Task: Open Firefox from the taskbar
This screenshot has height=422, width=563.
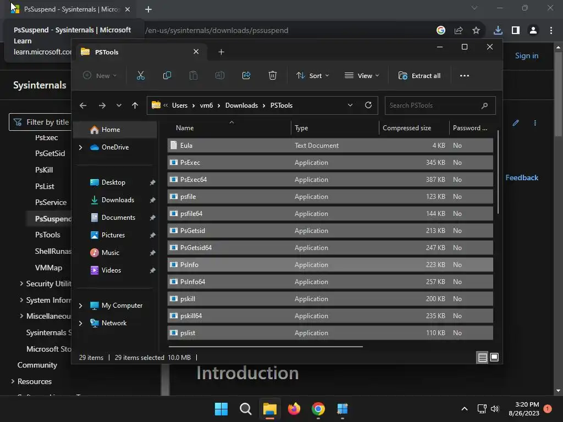Action: coord(294,409)
